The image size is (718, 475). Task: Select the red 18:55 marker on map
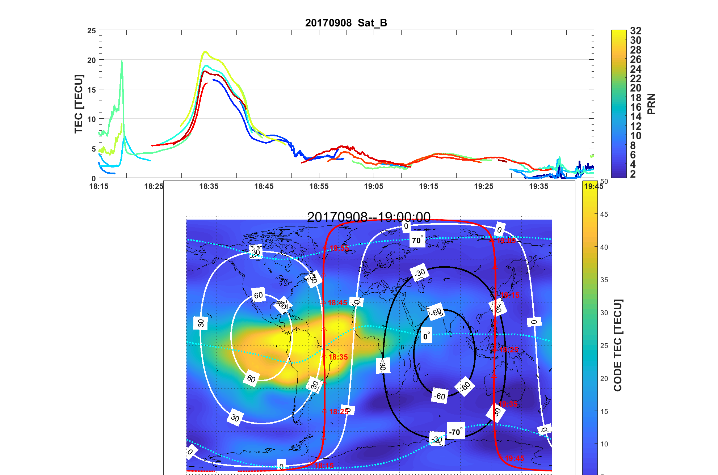click(x=339, y=248)
